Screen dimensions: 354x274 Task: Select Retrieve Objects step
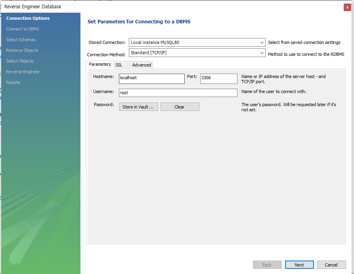[x=22, y=50]
